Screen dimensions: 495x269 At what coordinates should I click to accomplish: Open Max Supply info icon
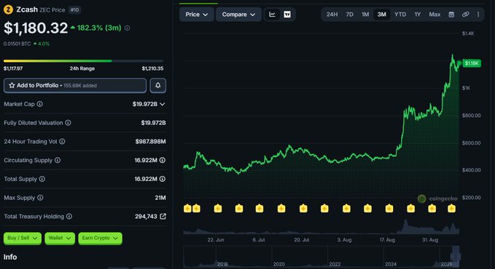[40, 198]
